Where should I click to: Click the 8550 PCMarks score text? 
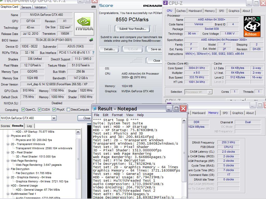(132, 20)
